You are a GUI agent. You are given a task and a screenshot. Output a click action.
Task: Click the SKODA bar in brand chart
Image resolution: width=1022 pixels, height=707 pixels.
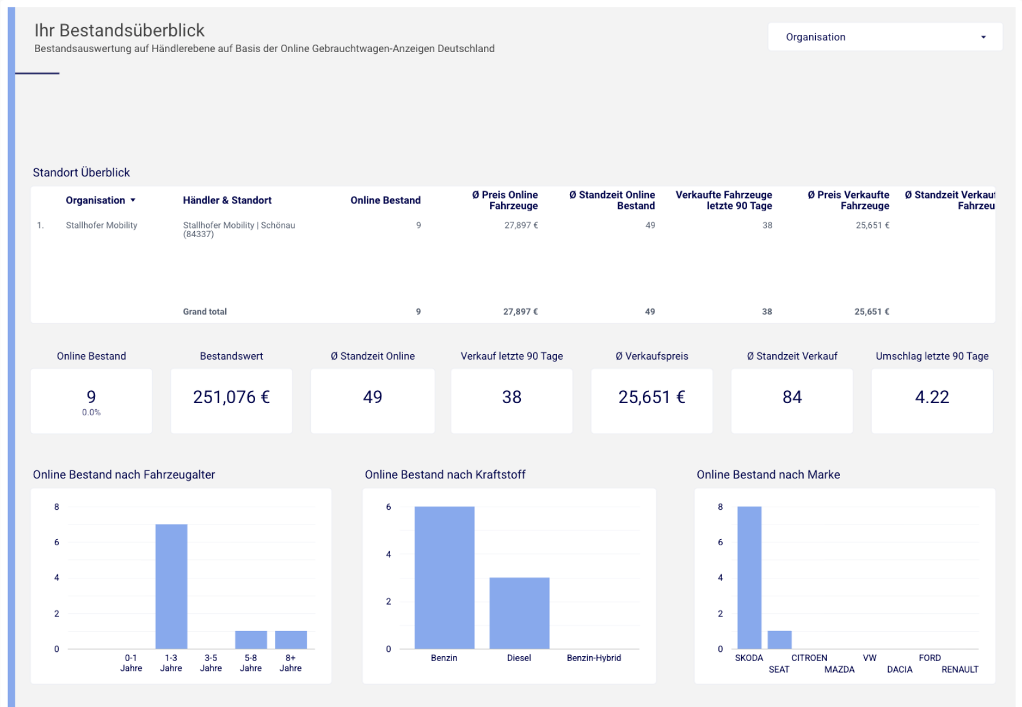749,578
